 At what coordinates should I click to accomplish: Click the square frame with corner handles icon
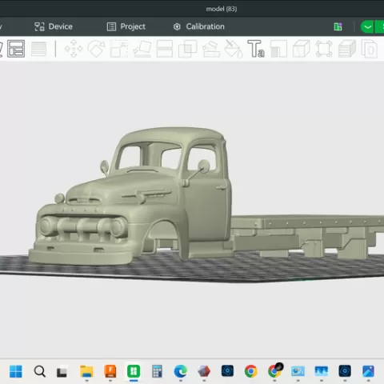324,49
